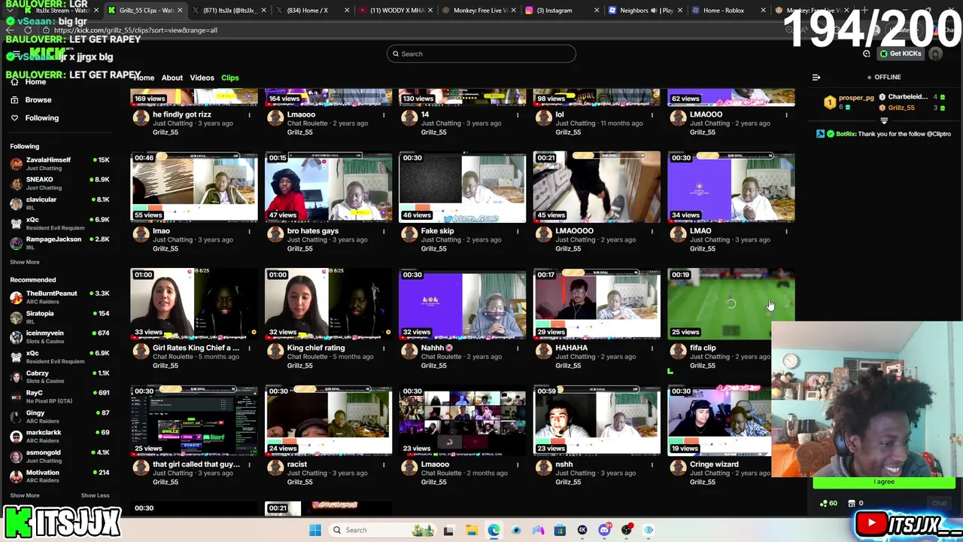Click xQc avatar under Following list
The width and height of the screenshot is (963, 542).
(16, 224)
